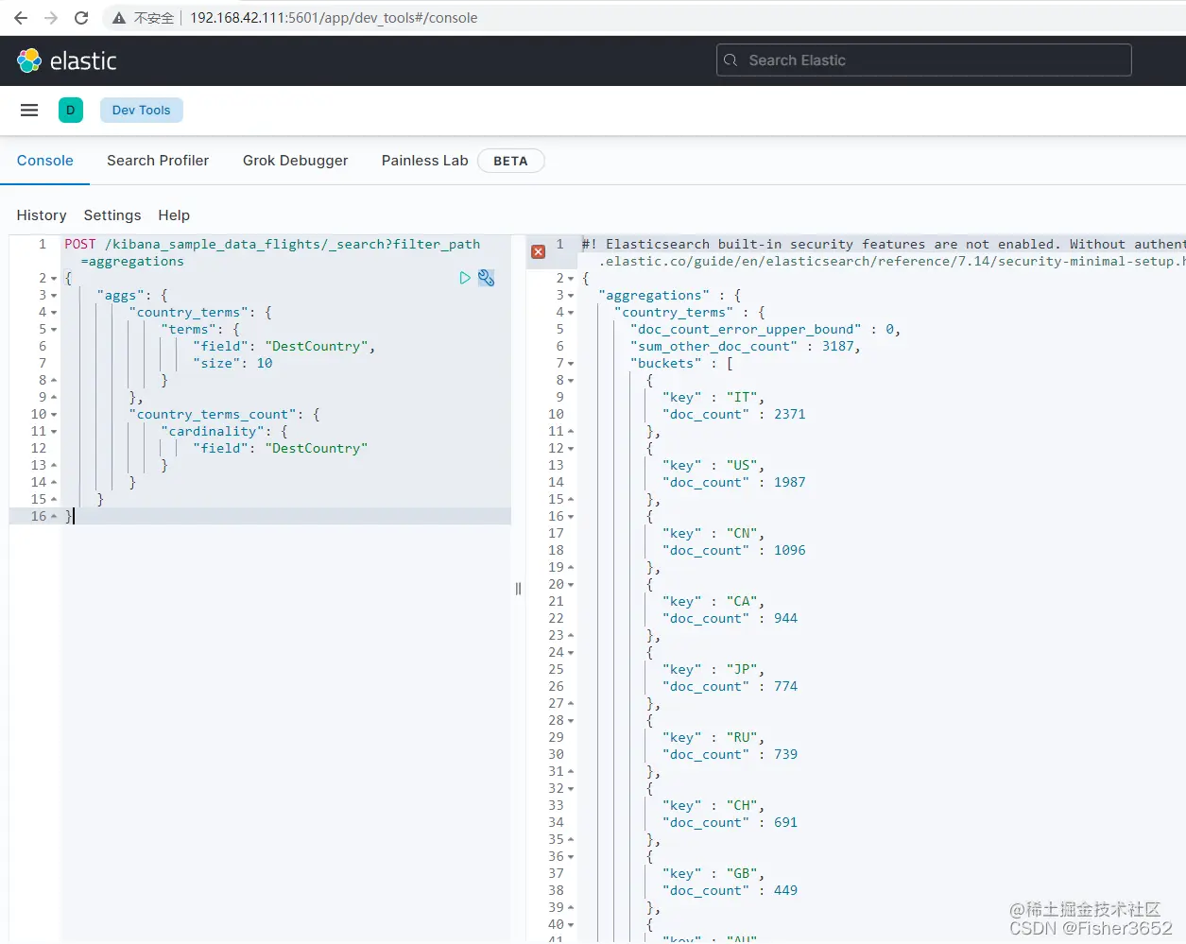The height and width of the screenshot is (944, 1186).
Task: Collapse response root brace at line 2
Action: pyautogui.click(x=571, y=279)
